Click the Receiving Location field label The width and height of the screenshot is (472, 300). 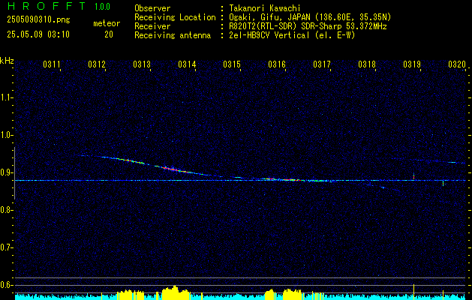point(175,17)
